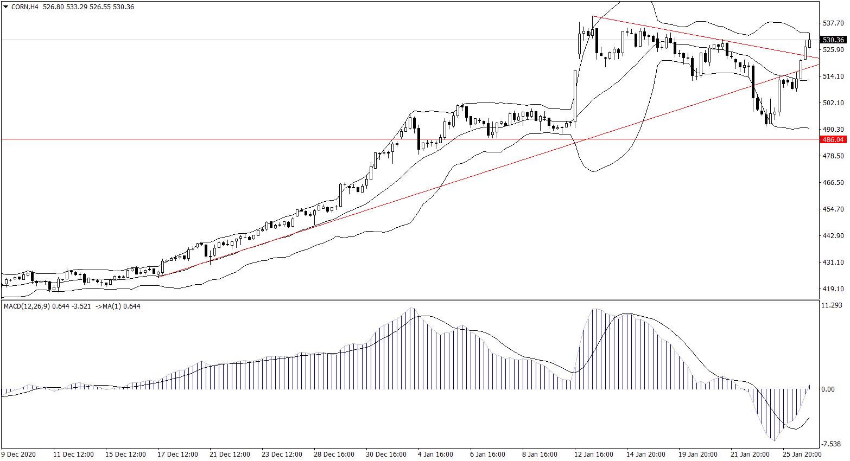850x461 pixels.
Task: Click the 25 Jan 20:00 time label
Action: (x=802, y=454)
